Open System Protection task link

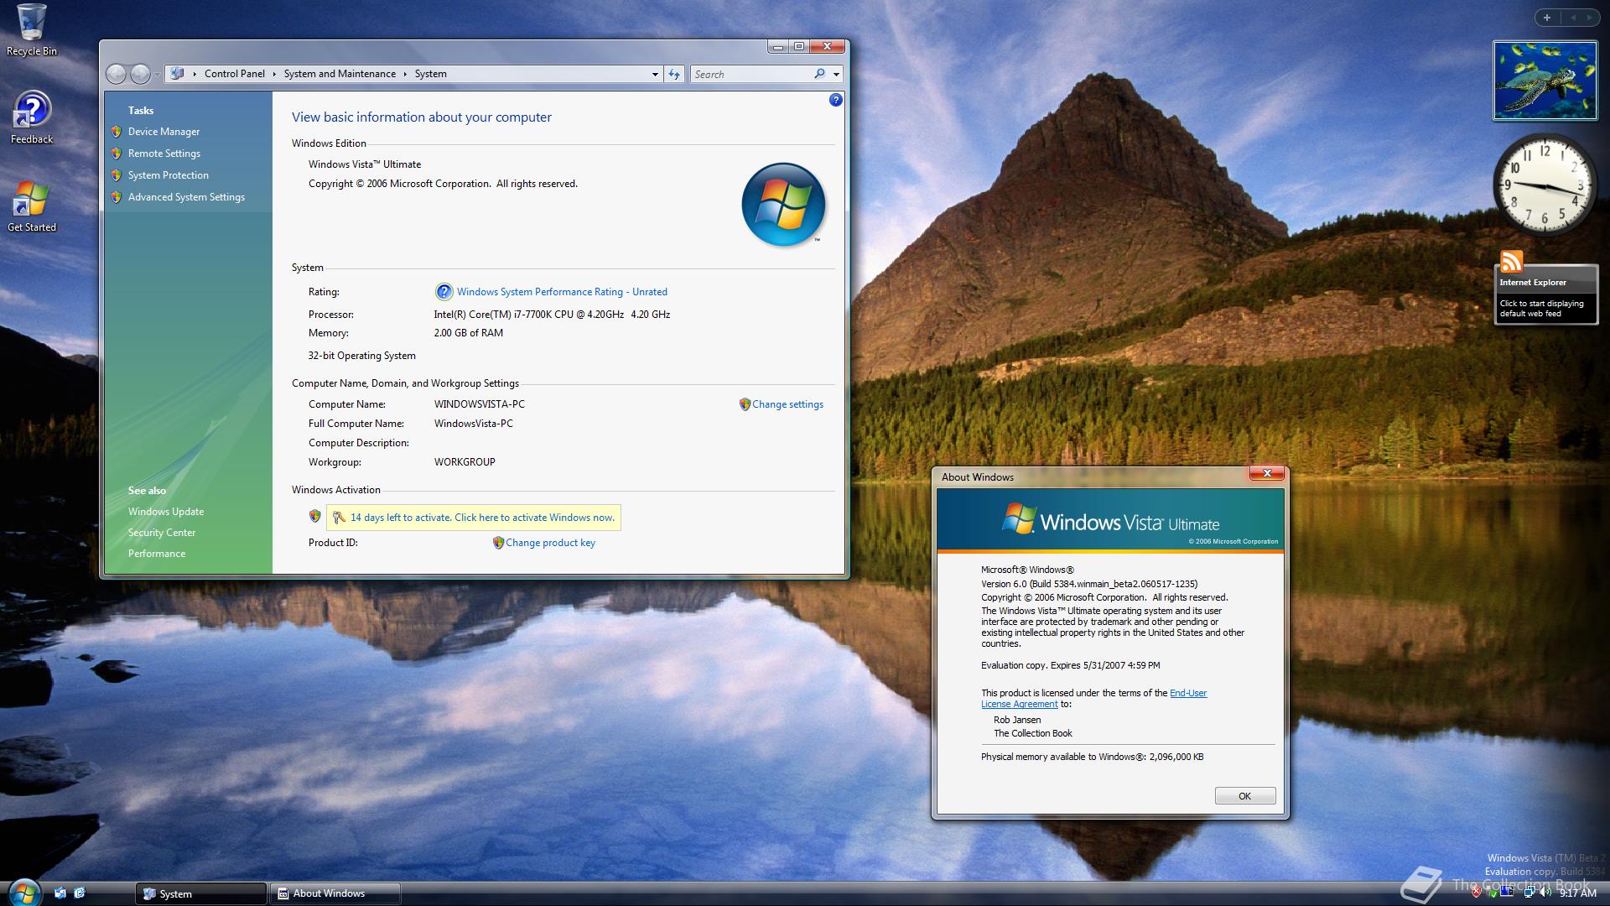pos(169,175)
